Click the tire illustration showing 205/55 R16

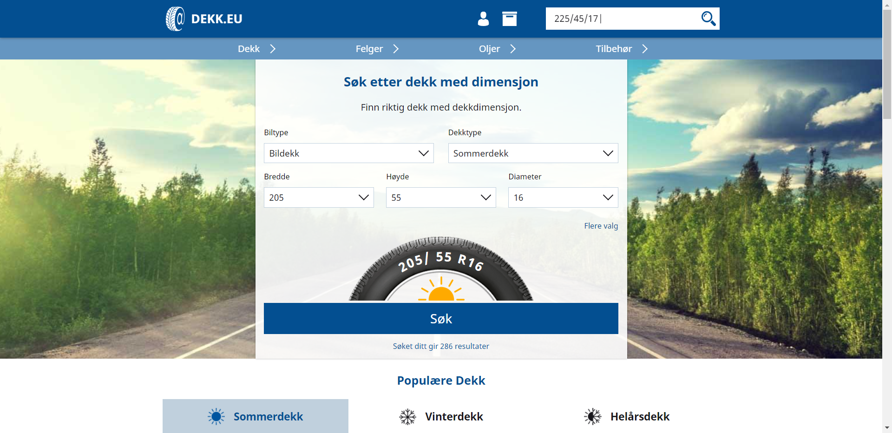(x=441, y=269)
